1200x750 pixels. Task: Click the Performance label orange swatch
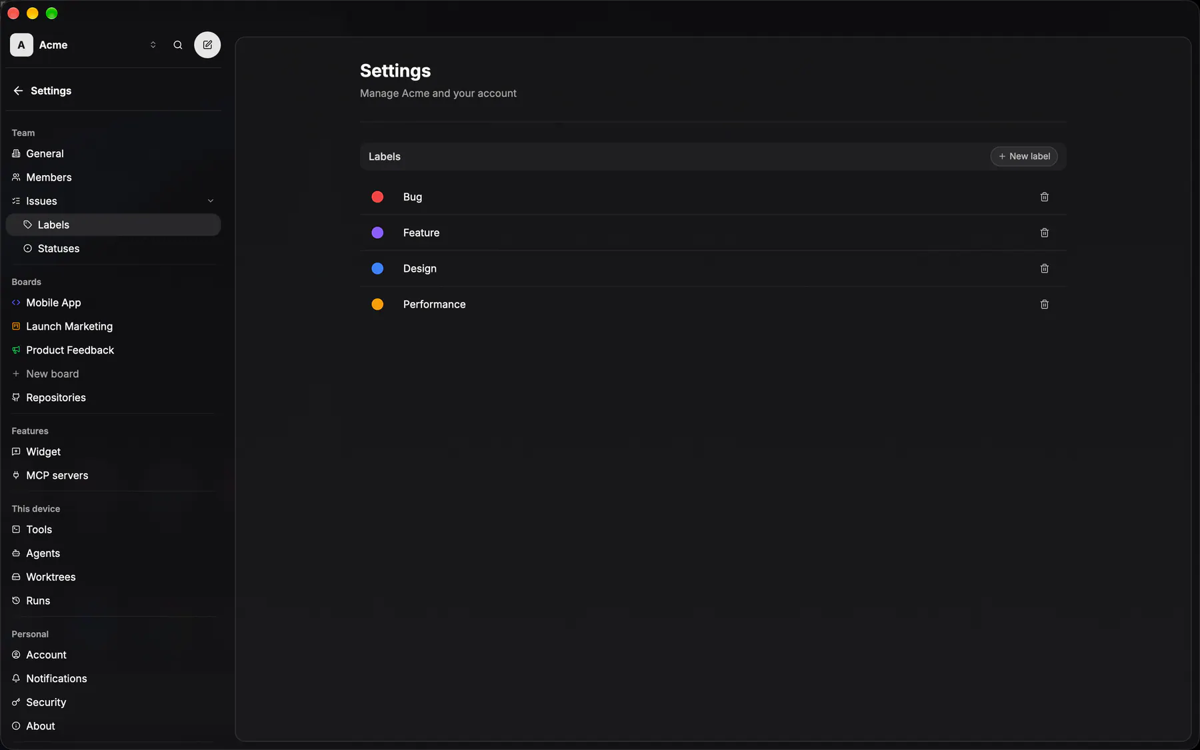377,304
